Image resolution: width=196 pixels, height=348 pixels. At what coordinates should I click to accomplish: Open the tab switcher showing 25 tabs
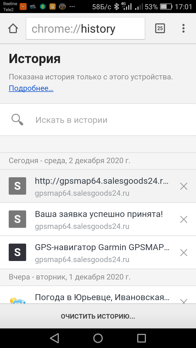click(x=160, y=28)
